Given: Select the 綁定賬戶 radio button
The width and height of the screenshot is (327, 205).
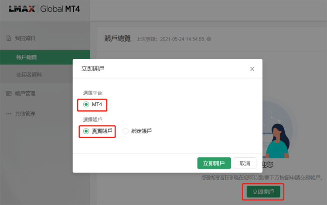Looking at the screenshot, I should (126, 131).
